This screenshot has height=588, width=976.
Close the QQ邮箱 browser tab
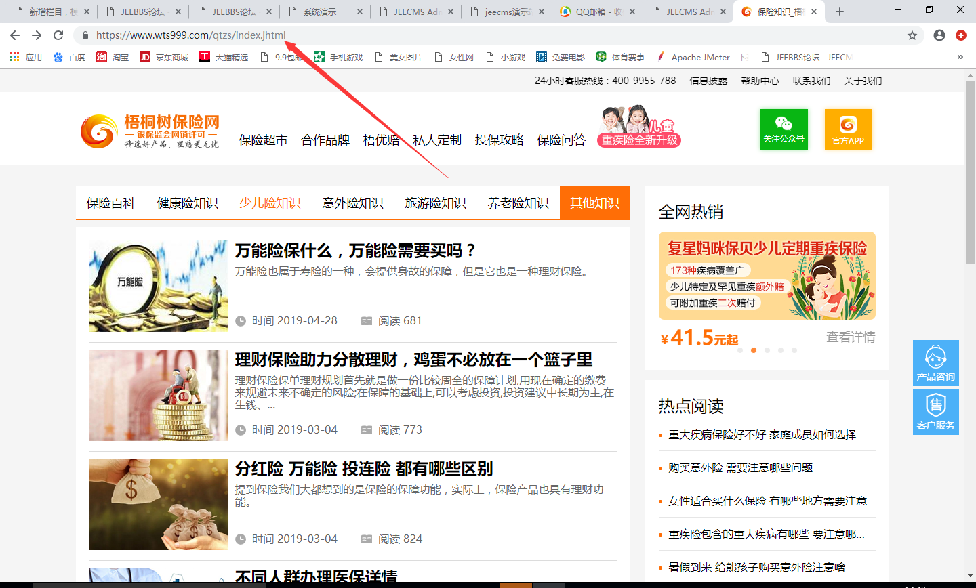(632, 12)
